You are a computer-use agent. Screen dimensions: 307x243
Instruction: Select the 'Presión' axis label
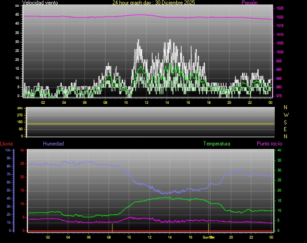point(249,3)
